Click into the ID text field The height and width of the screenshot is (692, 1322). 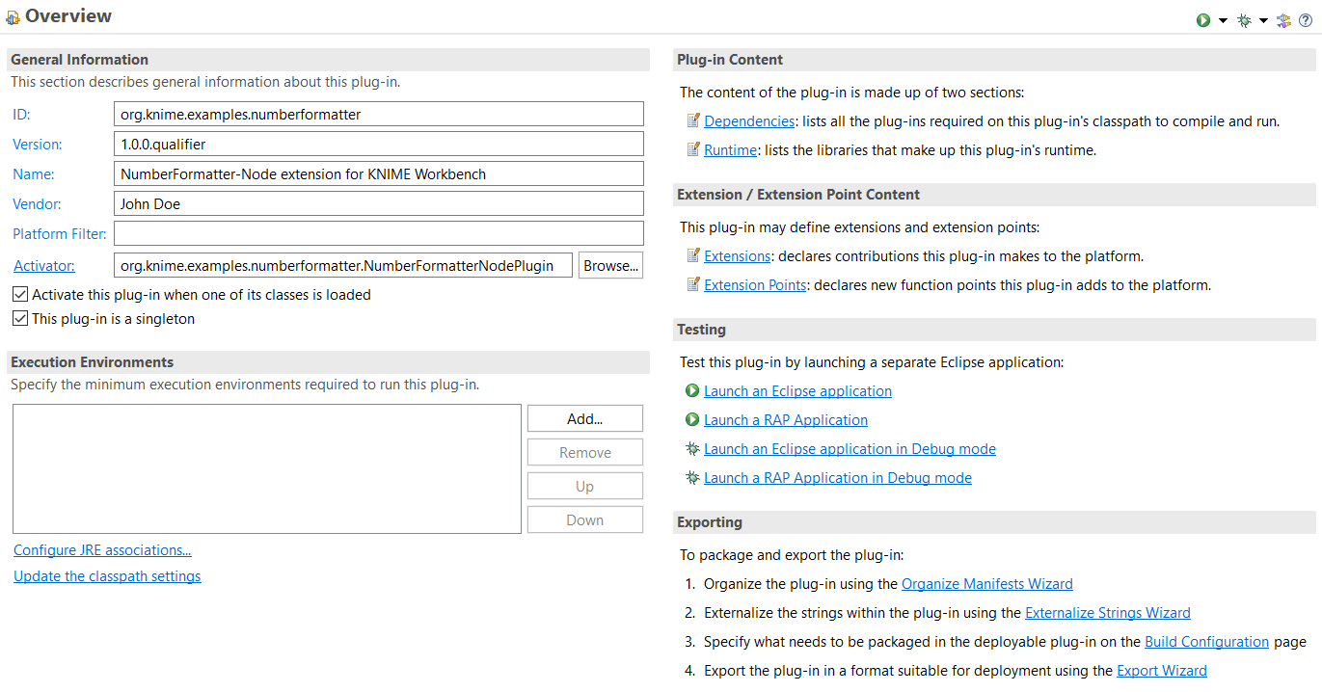[x=379, y=115]
